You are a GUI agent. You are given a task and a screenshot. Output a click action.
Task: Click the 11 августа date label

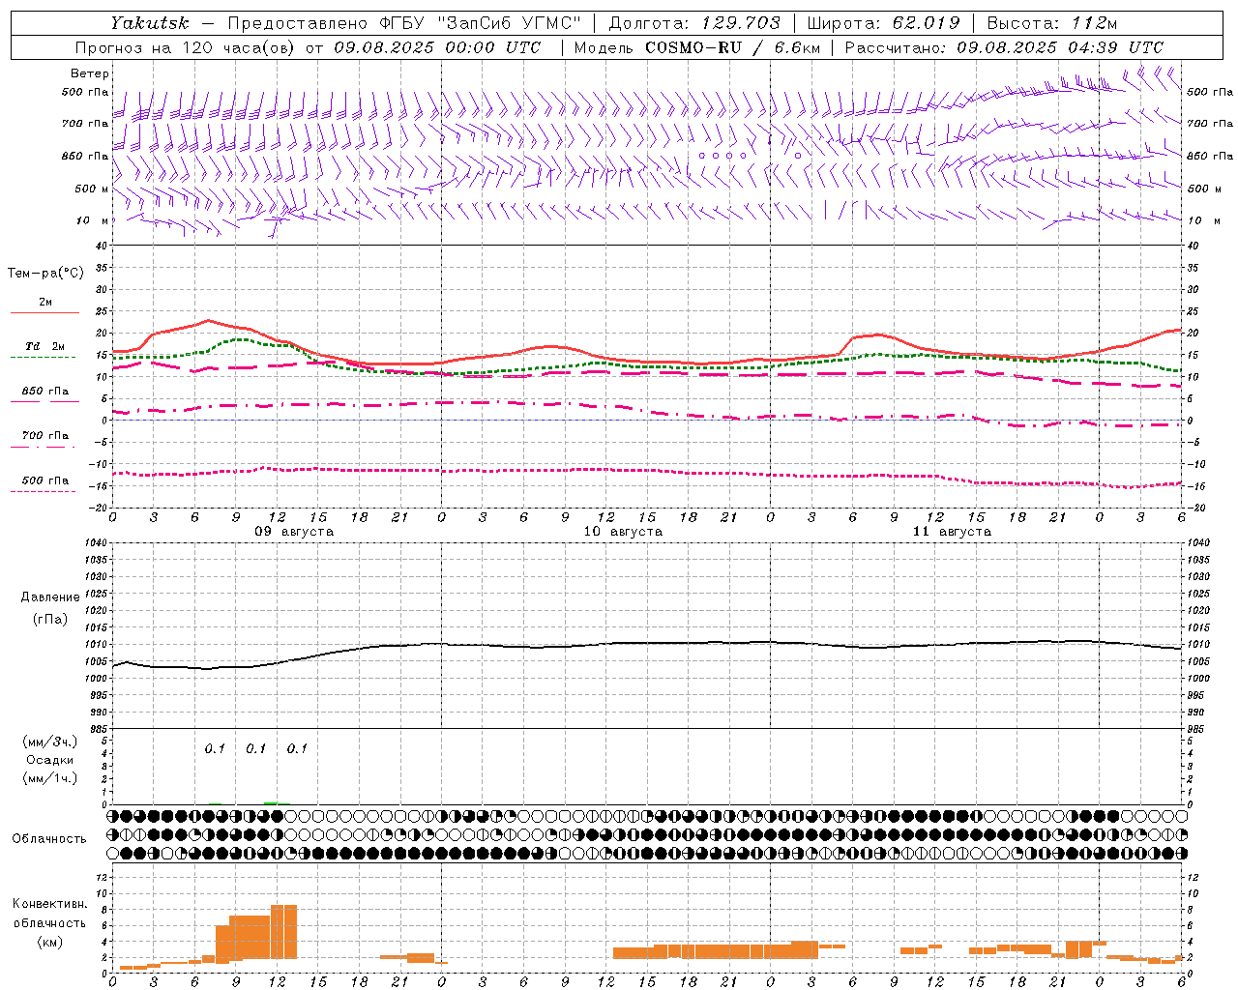(952, 532)
